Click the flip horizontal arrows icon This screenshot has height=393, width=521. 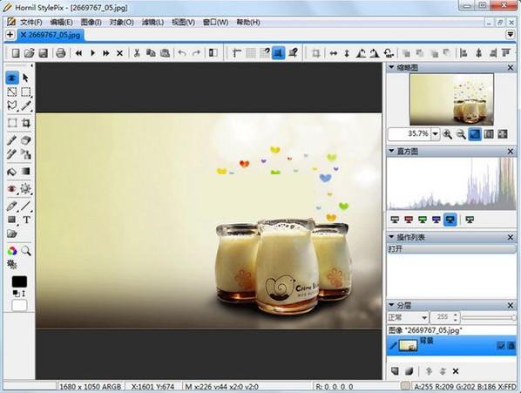pyautogui.click(x=334, y=53)
